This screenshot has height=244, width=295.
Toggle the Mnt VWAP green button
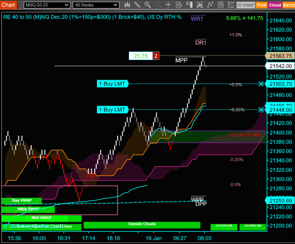[42, 218]
